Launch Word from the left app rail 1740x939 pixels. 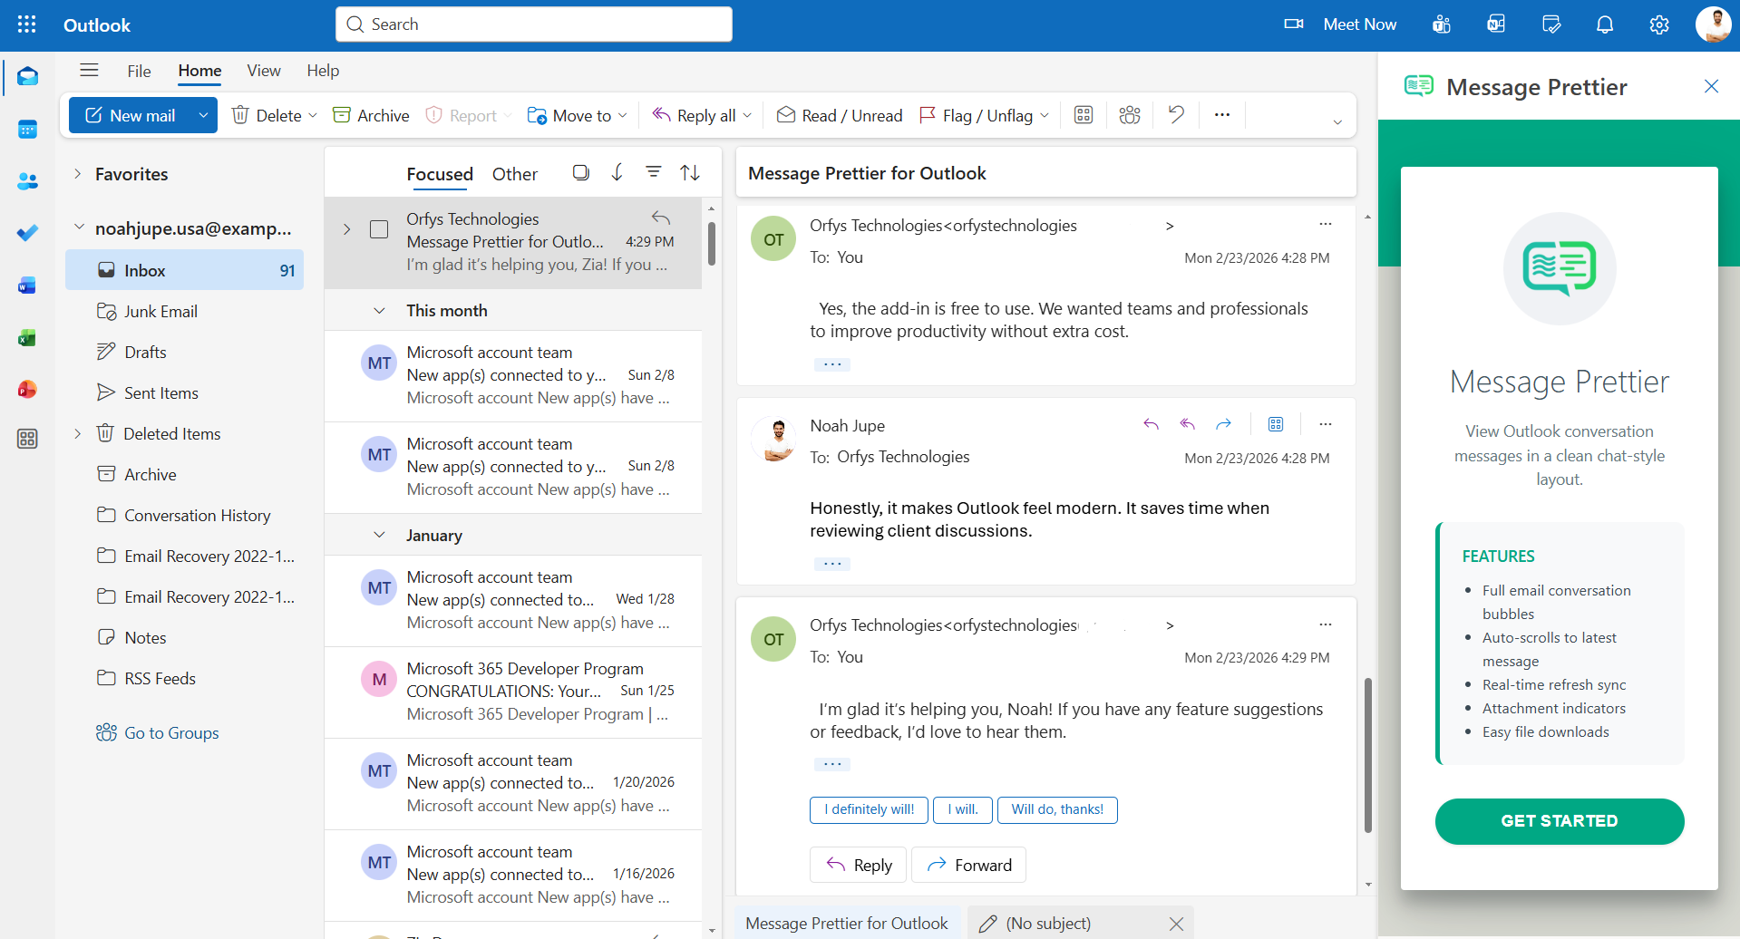(27, 286)
